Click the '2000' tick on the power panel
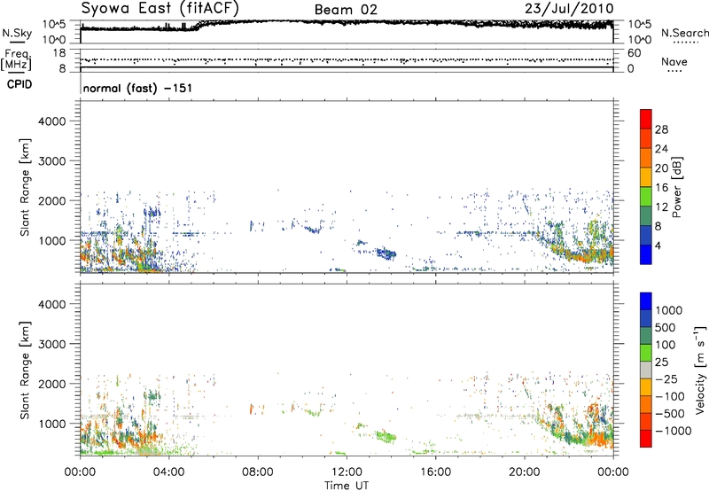 tap(52, 200)
